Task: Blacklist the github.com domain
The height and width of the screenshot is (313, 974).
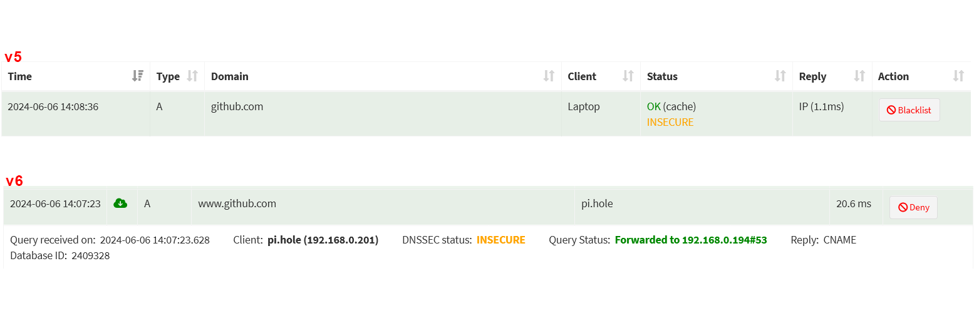Action: 909,110
